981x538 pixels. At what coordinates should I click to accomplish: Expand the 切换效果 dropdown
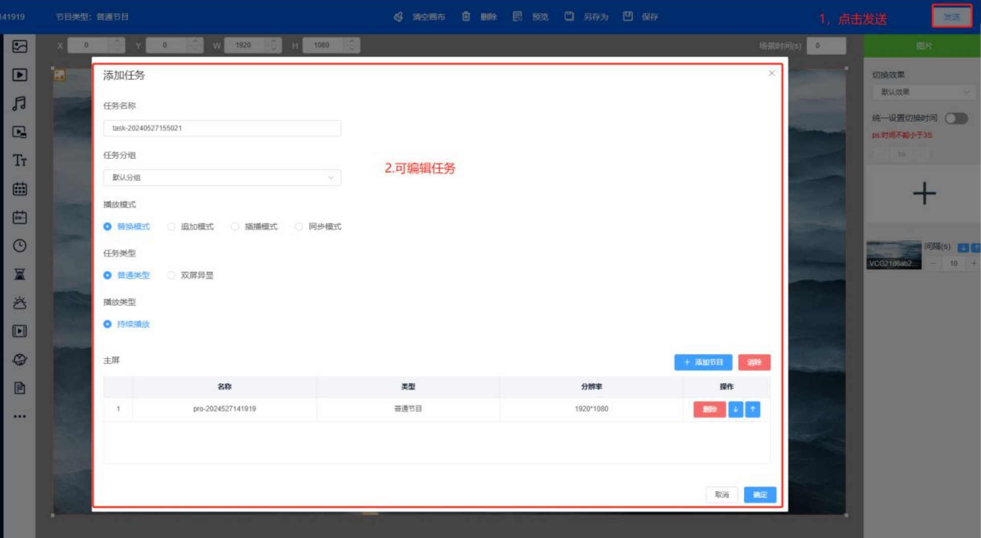(924, 92)
